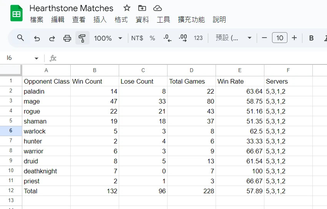Open the 資料 menu

(x=142, y=20)
